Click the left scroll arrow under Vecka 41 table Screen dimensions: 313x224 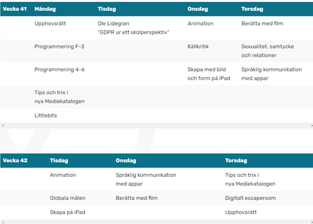(3, 126)
